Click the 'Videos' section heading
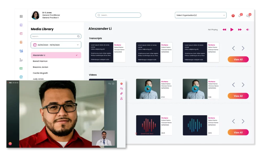 93,75
